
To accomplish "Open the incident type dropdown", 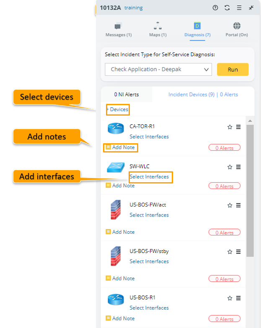I will coord(158,70).
